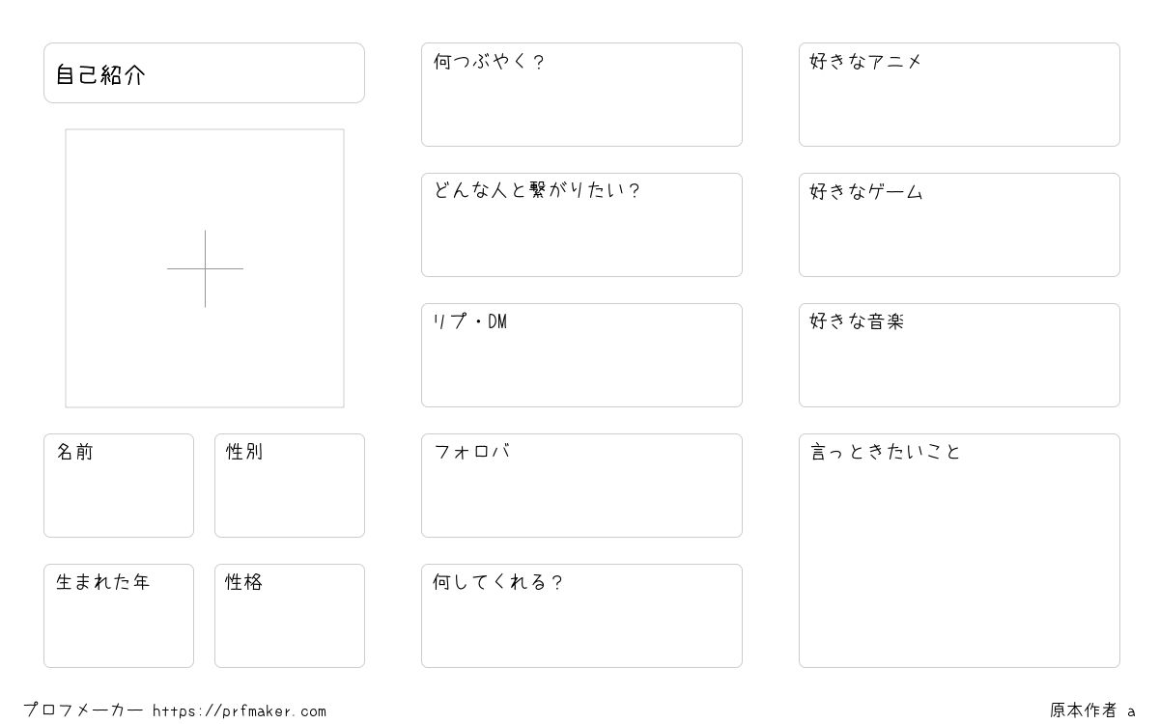Viewport: 1159px width, 724px height.
Task: Select the 性別 field
Action: [290, 486]
